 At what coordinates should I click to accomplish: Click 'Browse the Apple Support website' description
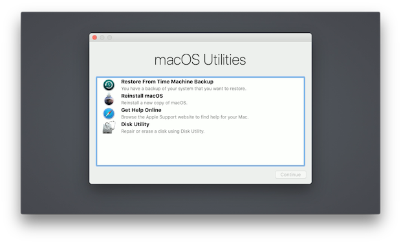coord(184,117)
